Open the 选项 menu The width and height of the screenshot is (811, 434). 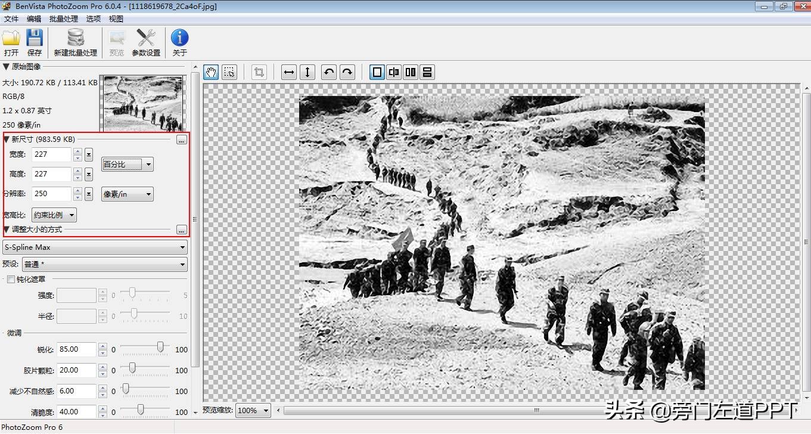point(94,19)
